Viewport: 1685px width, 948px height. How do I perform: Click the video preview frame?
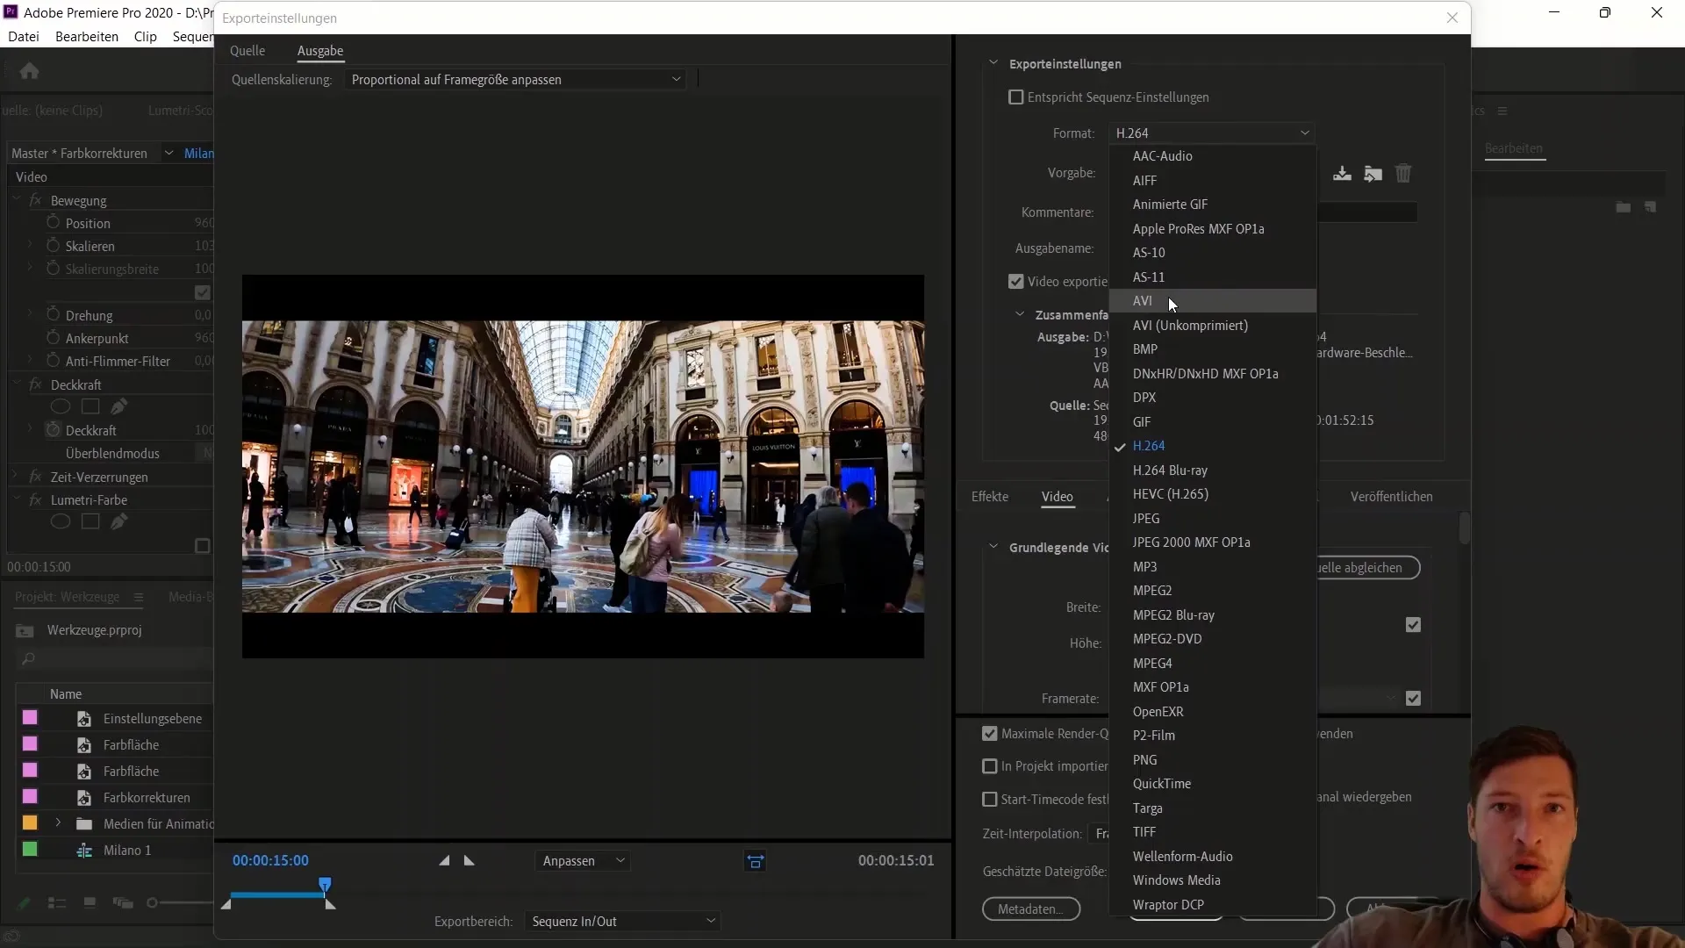click(583, 467)
